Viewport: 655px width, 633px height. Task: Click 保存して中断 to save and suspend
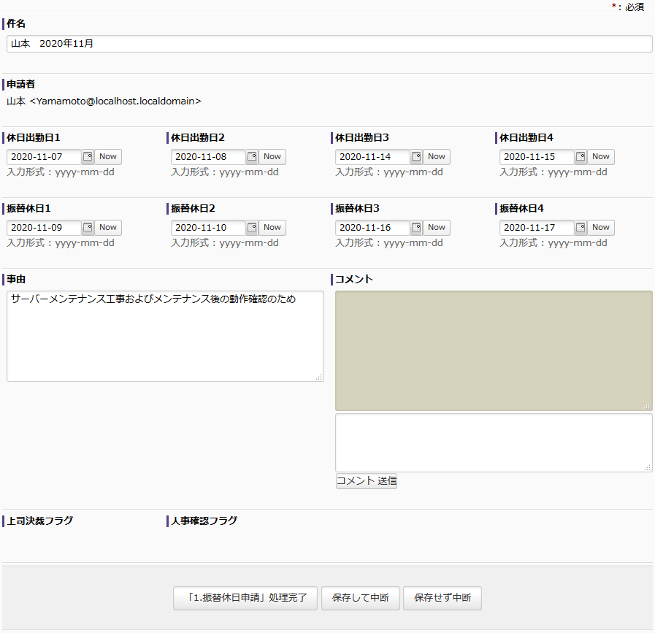click(361, 598)
